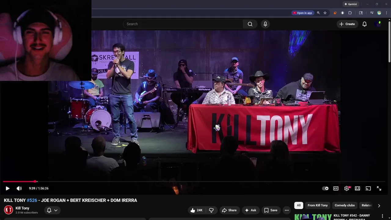The width and height of the screenshot is (391, 220).
Task: Start voice search with microphone icon
Action: [x=265, y=24]
